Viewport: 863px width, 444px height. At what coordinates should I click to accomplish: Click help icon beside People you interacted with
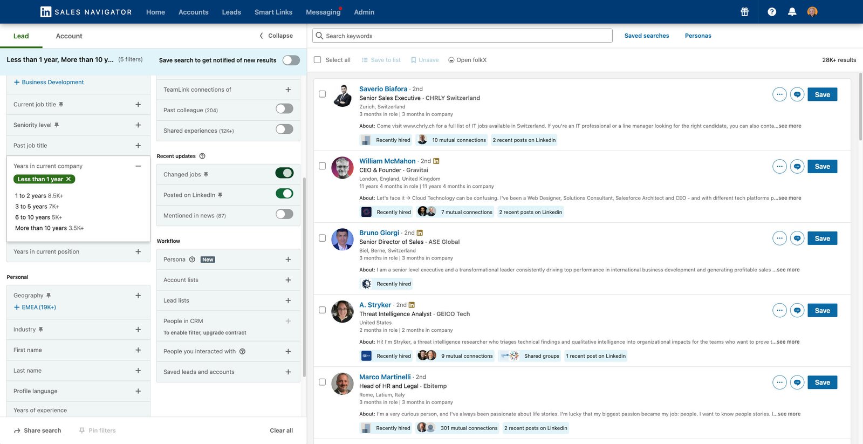click(x=242, y=352)
